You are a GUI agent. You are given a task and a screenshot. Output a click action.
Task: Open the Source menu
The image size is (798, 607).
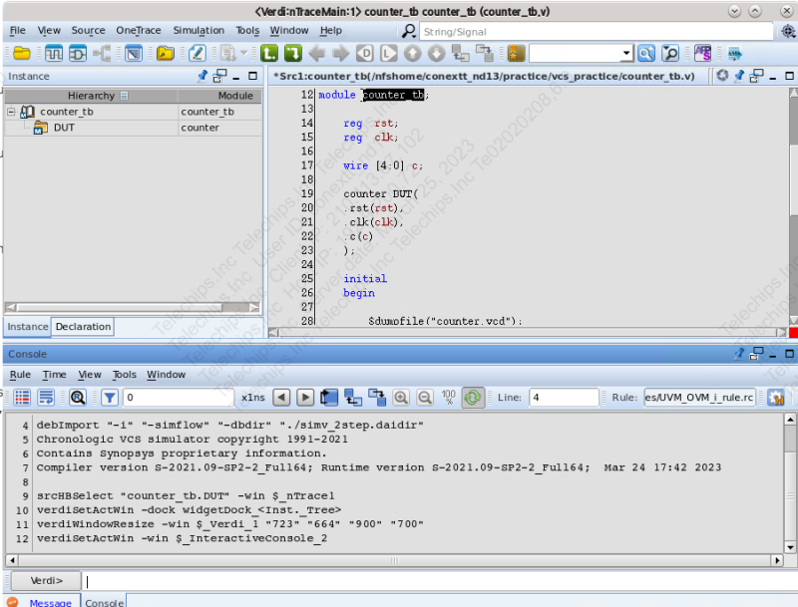[88, 31]
